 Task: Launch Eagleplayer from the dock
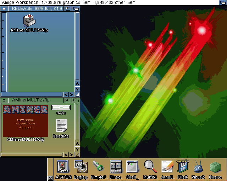pos(81,167)
